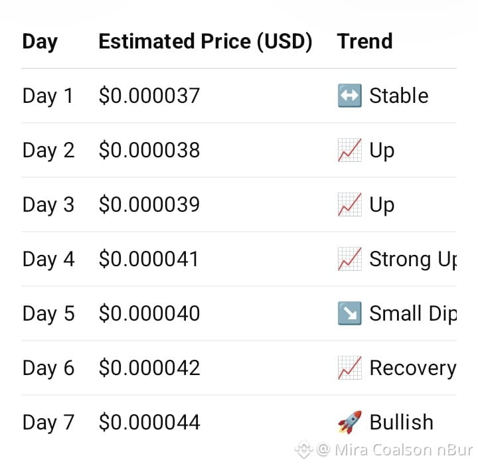Click the Binance logo in the watermark
This screenshot has height=466, width=478.
click(303, 450)
